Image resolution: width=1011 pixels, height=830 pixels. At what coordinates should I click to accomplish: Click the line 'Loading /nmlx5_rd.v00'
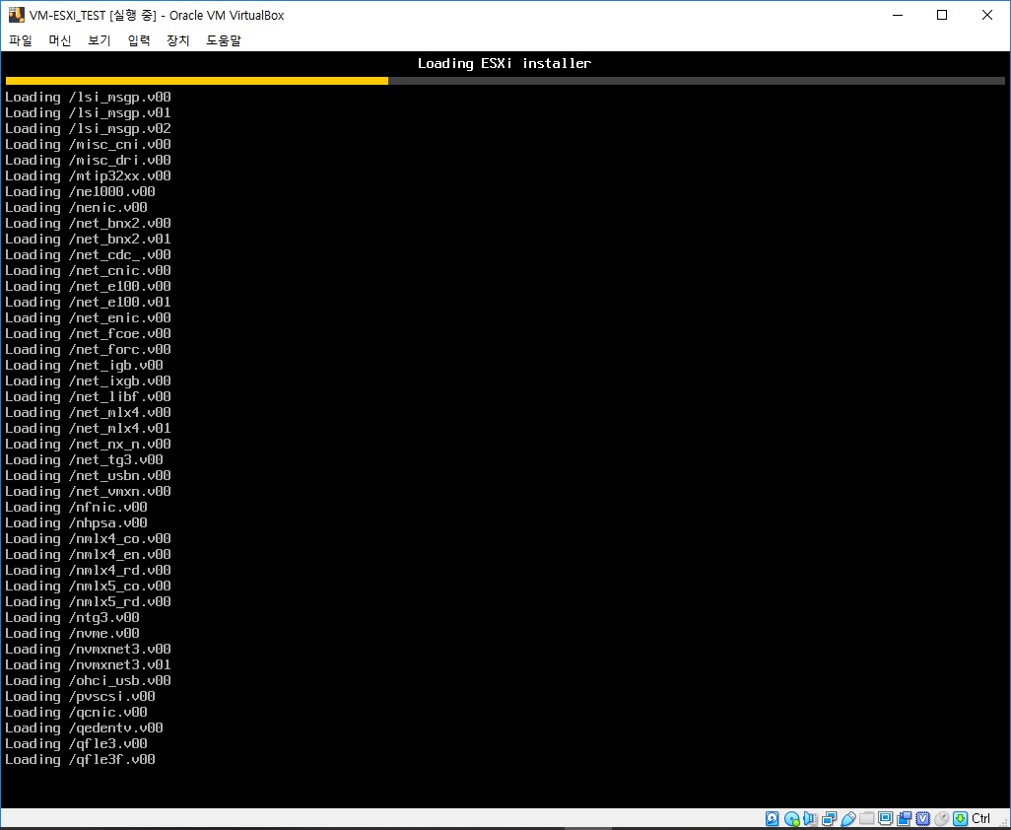click(88, 601)
